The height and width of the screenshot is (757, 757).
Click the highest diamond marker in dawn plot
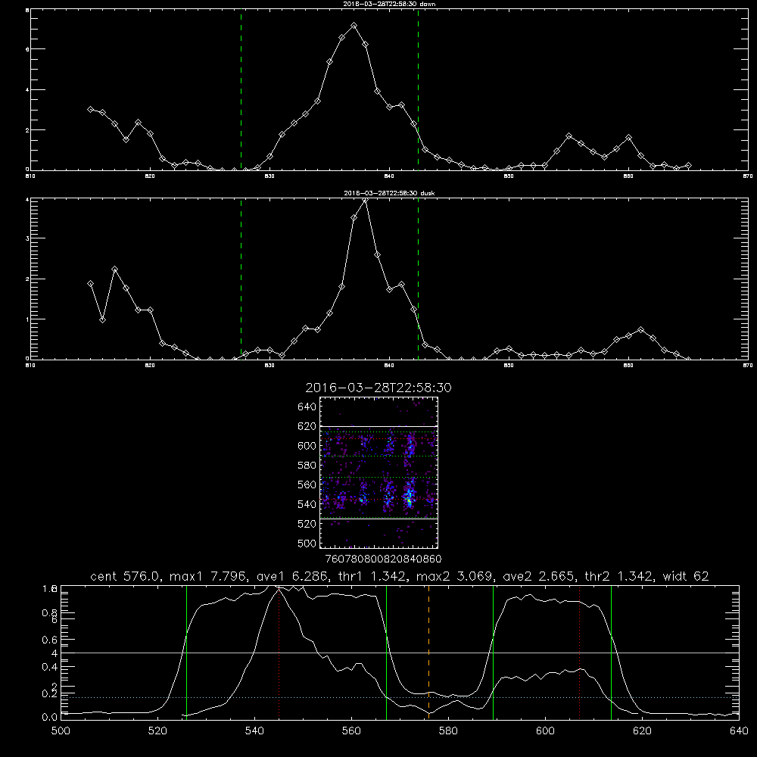pos(354,26)
